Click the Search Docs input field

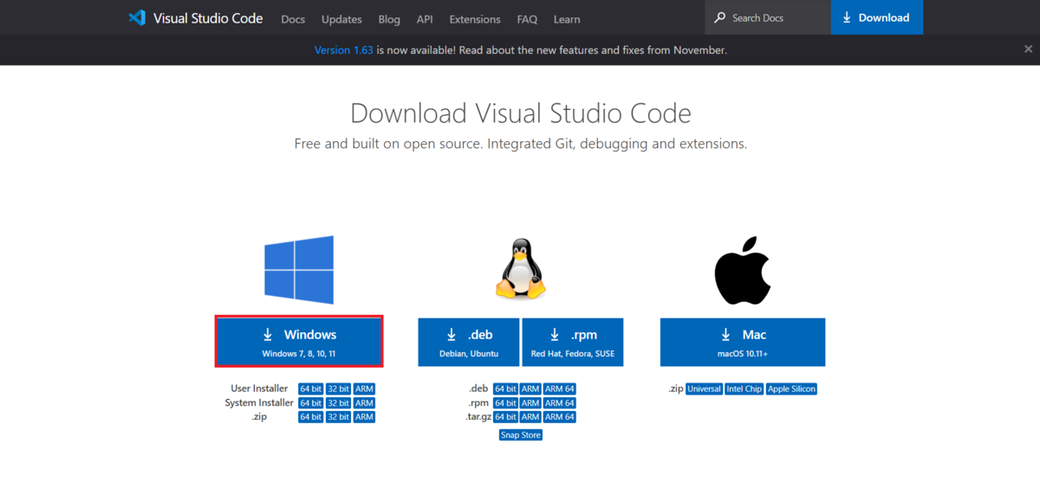(x=768, y=17)
